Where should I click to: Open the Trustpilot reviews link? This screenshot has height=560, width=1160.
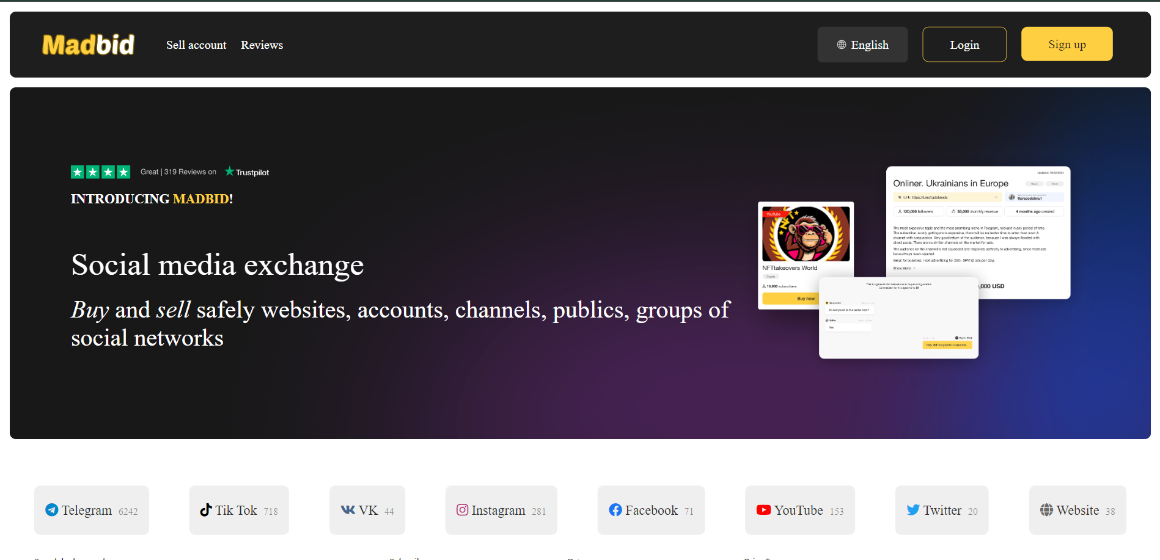(248, 172)
